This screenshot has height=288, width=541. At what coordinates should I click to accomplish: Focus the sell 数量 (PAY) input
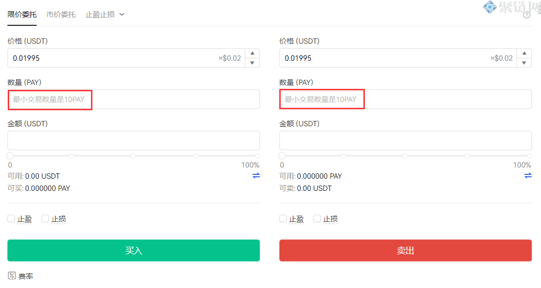pos(405,99)
